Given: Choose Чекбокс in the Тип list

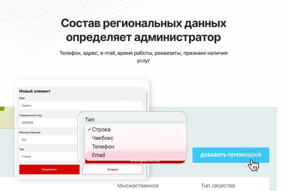Looking at the screenshot, I should click(136, 138).
